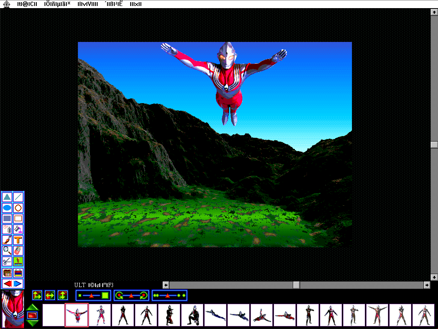
Task: Activate the magnifying glass zoom tool
Action: pos(7,251)
